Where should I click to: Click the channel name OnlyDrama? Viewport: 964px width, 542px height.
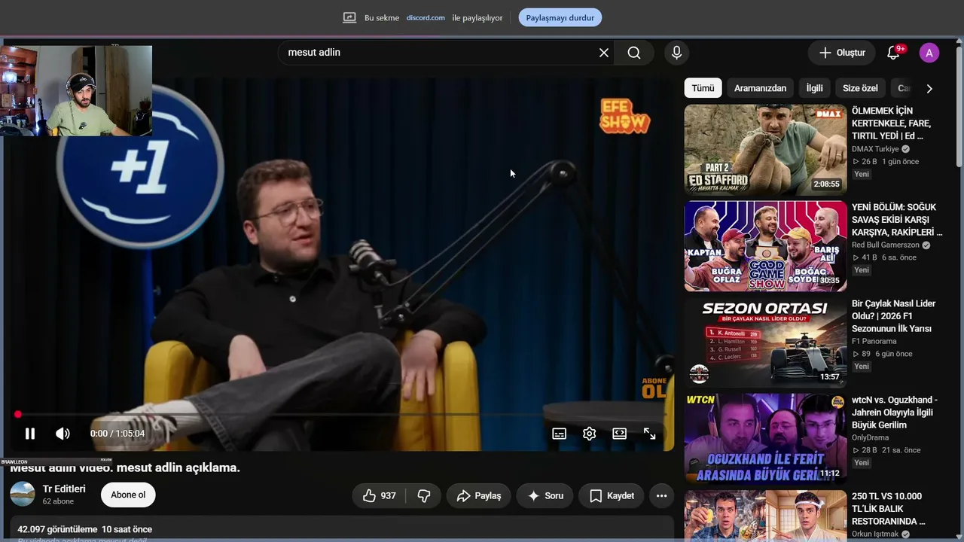[871, 438]
